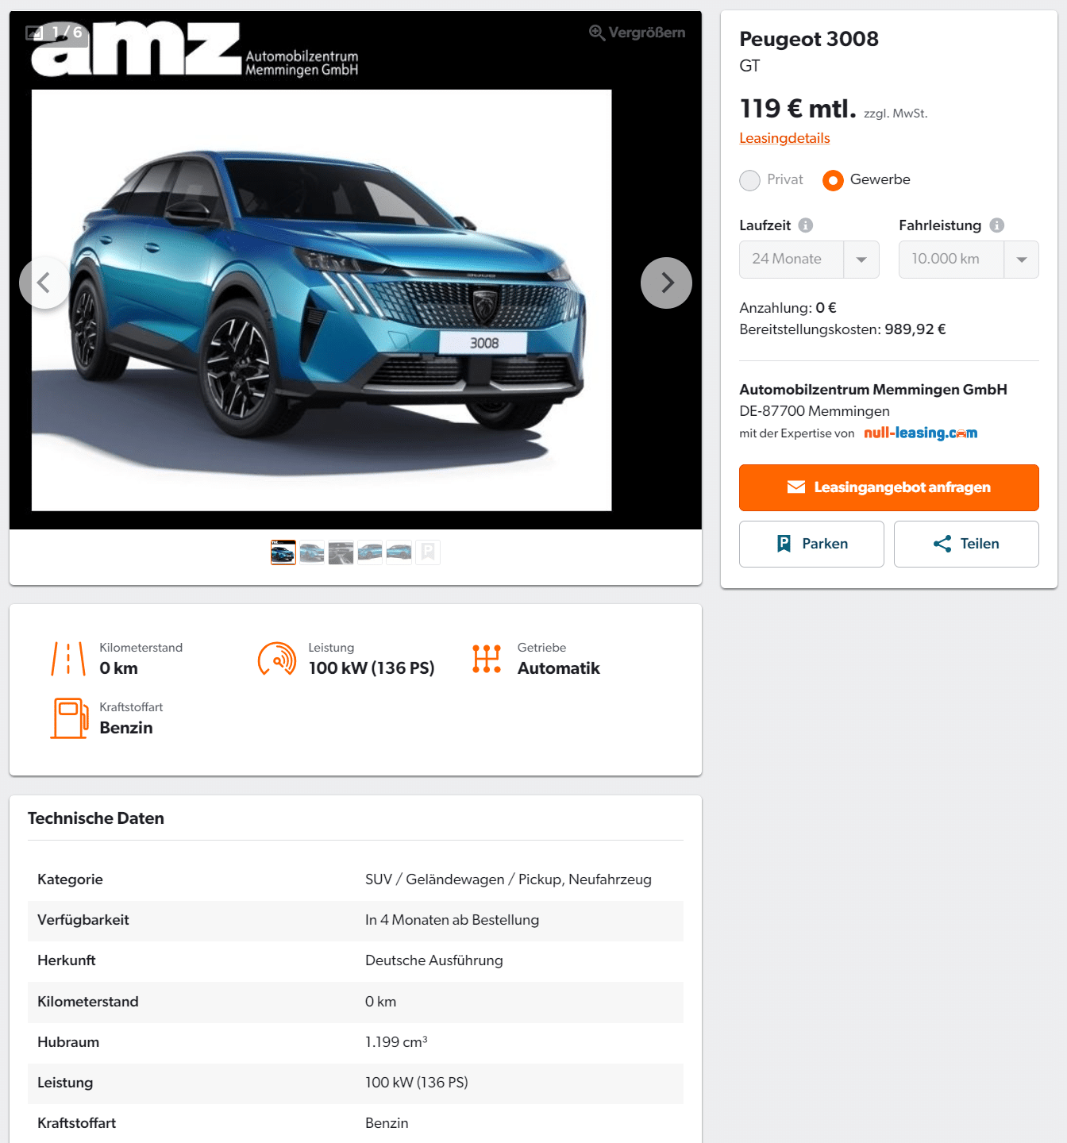Click the Vergrößern magnifier icon
Viewport: 1067px width, 1143px height.
597,33
